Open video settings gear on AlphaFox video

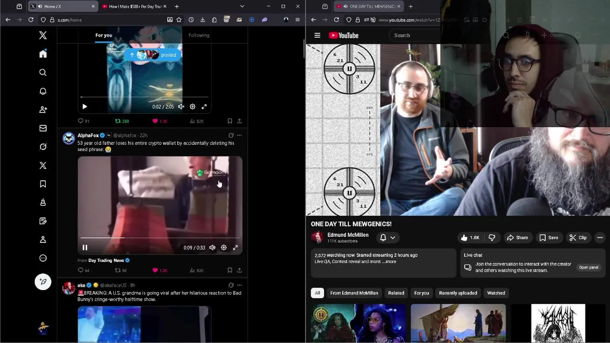(224, 248)
